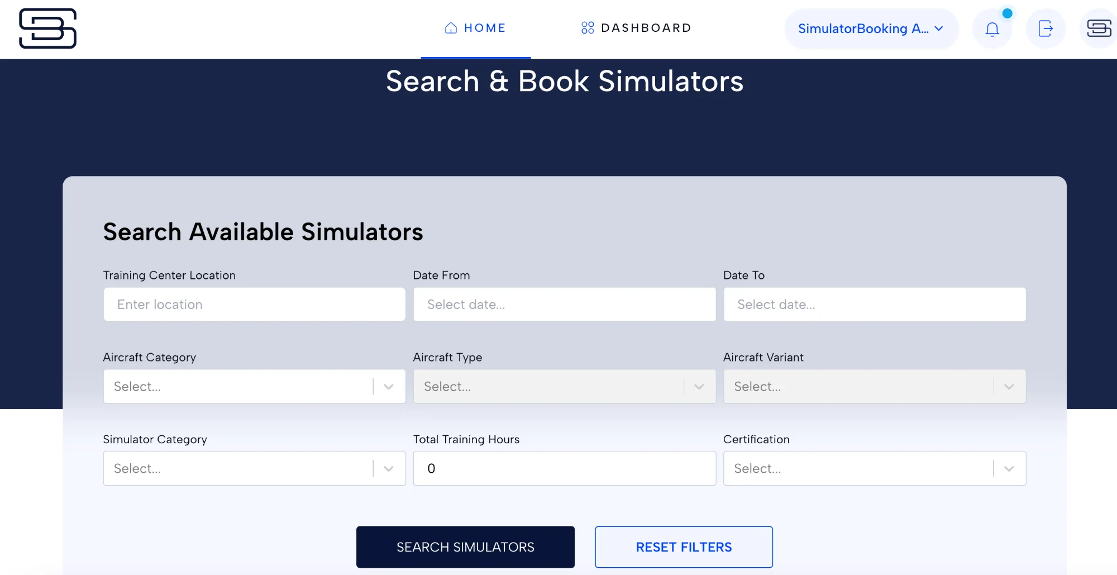Click the Date From field

pos(564,304)
